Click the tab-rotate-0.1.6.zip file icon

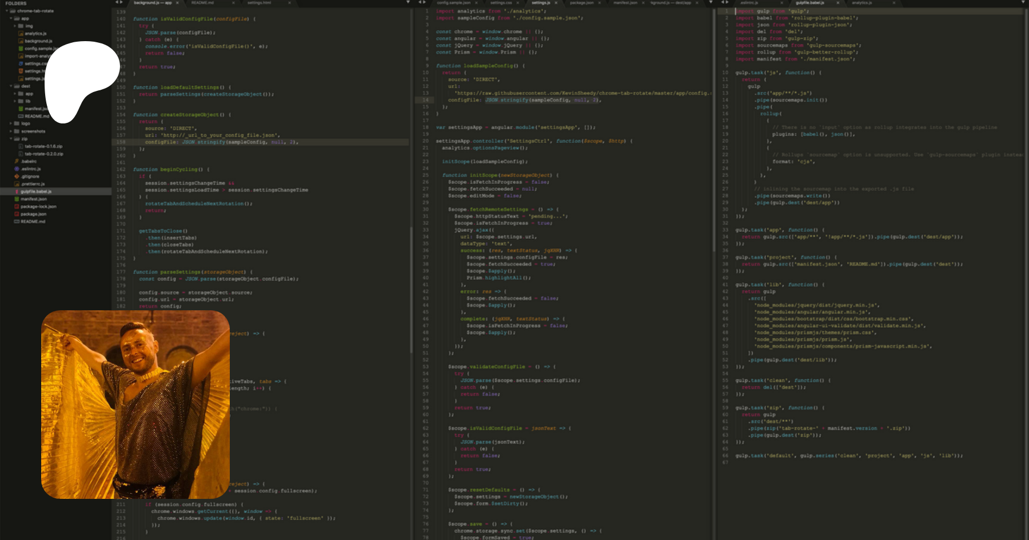click(x=21, y=146)
